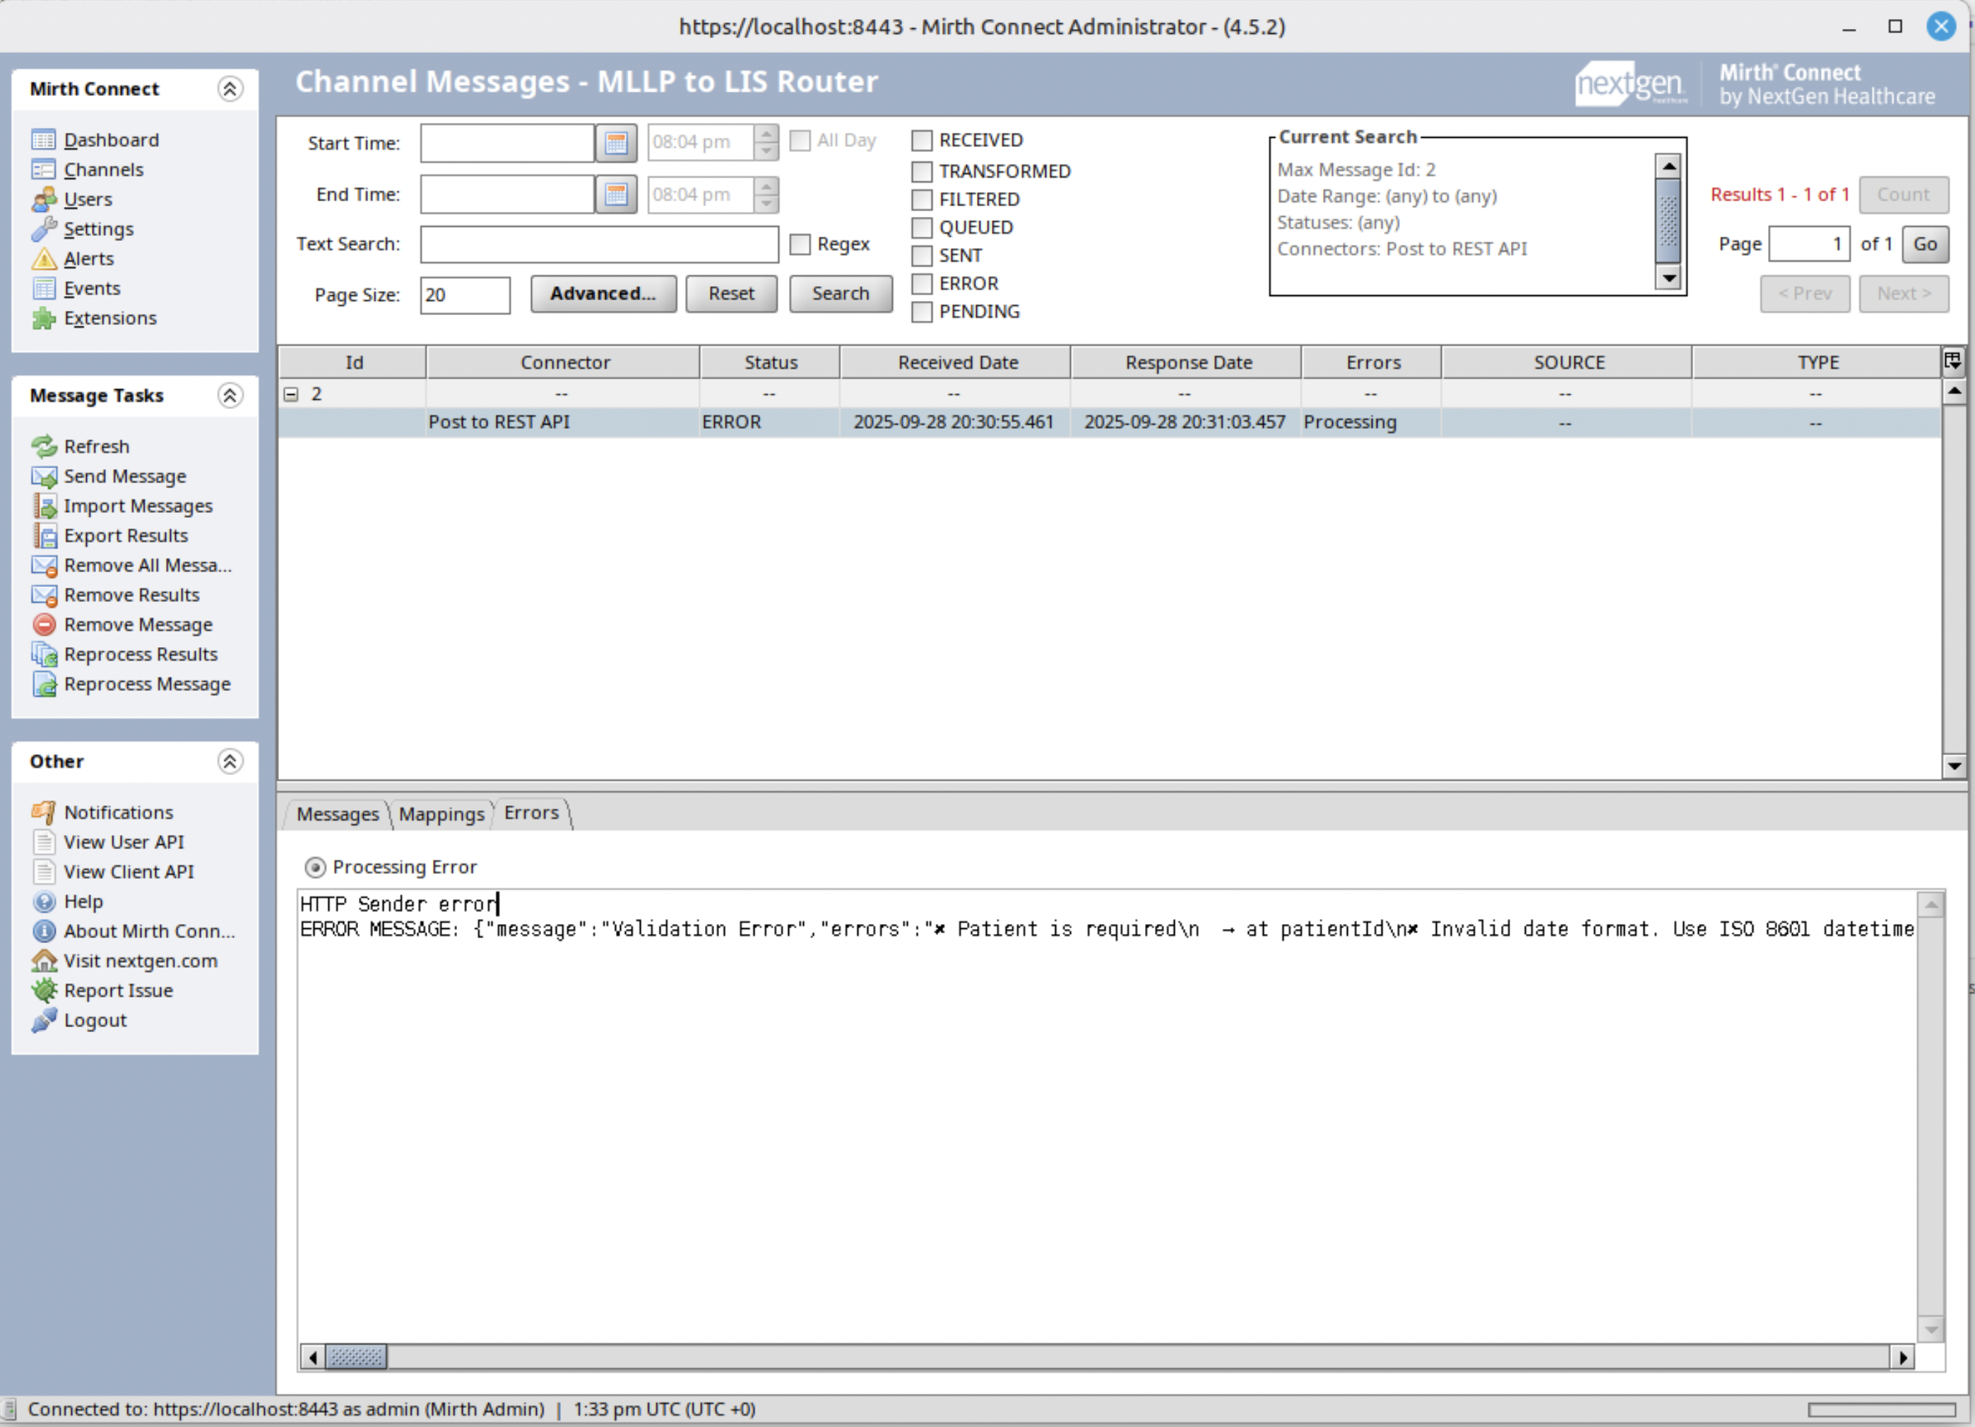
Task: Go to the Dashboard
Action: coord(111,139)
